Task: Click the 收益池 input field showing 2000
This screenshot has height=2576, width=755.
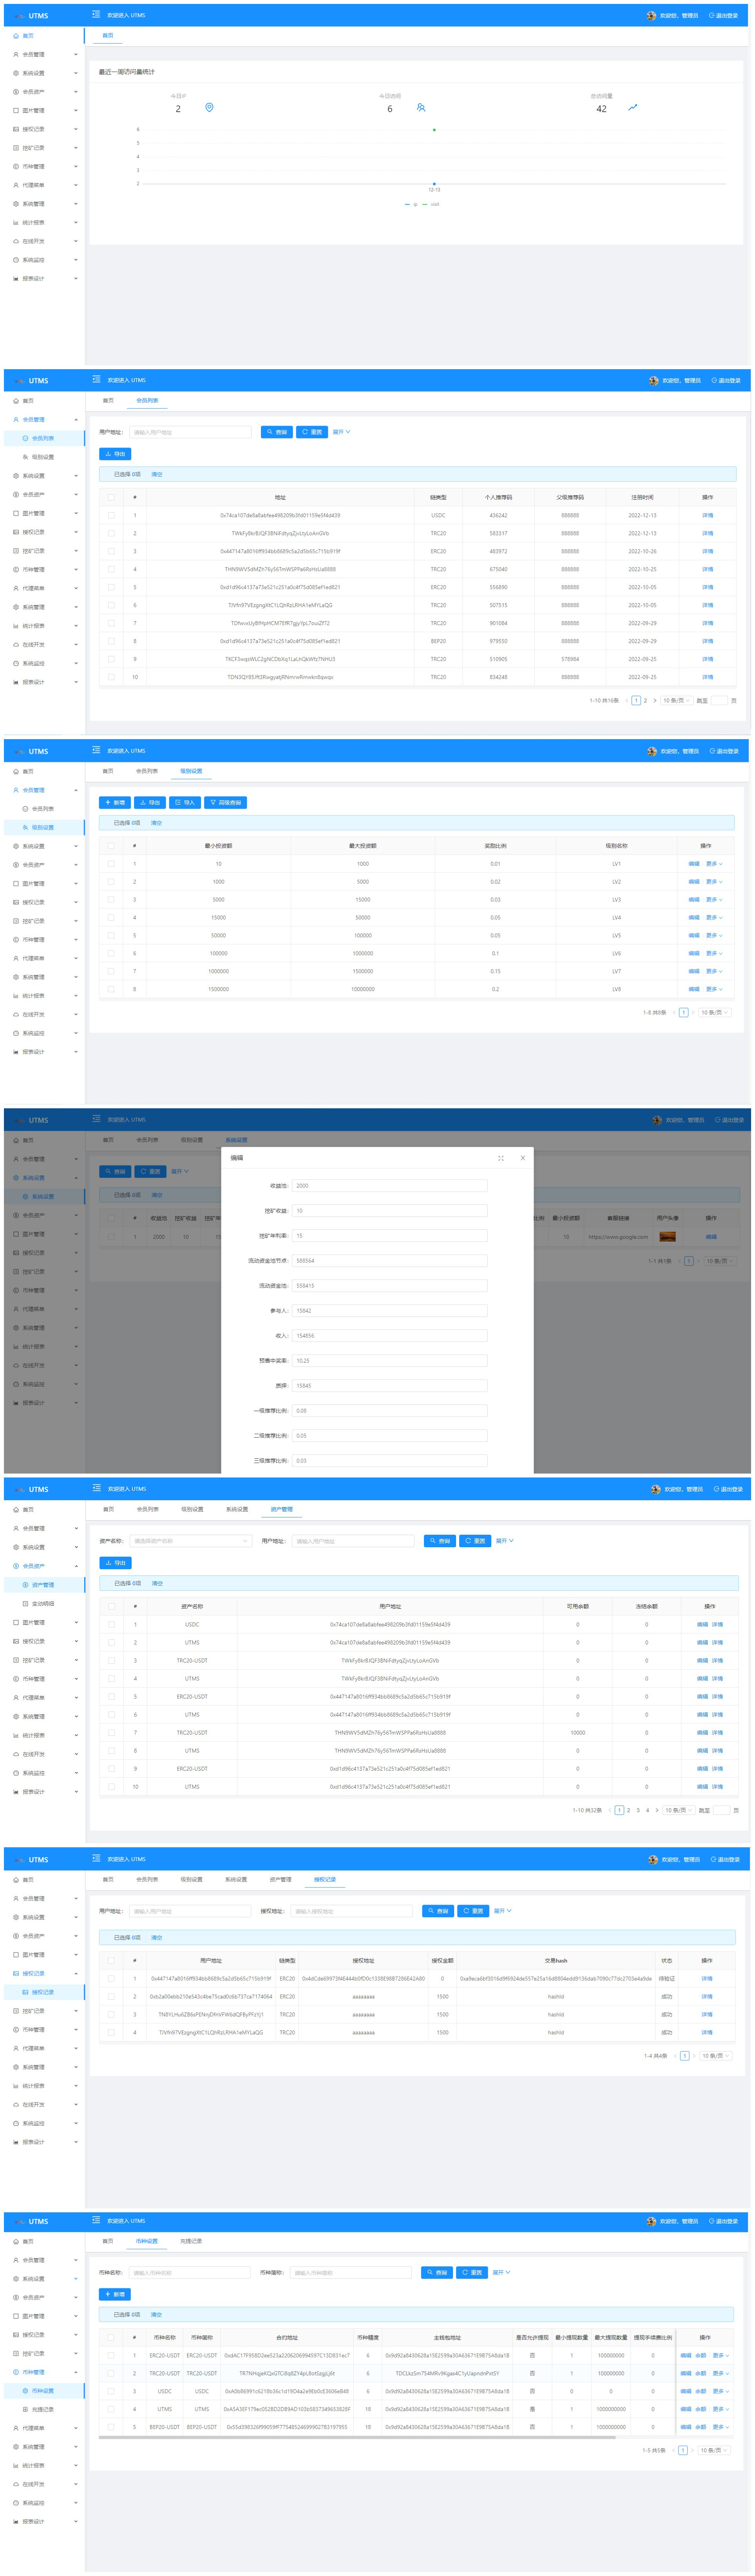Action: point(389,1185)
